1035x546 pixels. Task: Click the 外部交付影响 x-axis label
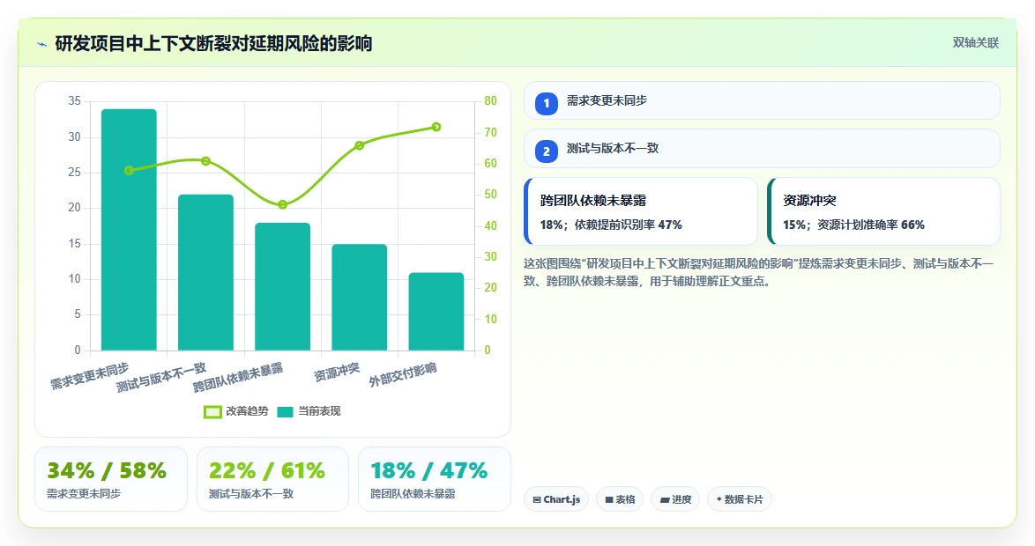coord(403,374)
